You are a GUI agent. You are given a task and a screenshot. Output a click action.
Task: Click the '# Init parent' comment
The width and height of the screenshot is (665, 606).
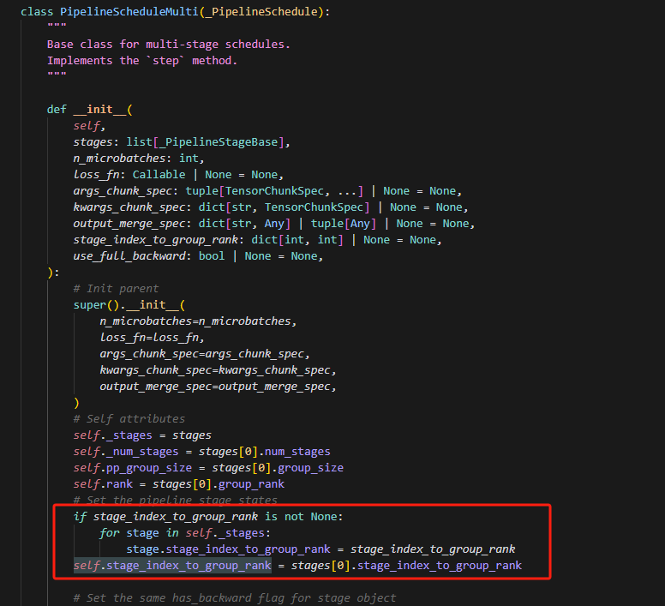(116, 288)
